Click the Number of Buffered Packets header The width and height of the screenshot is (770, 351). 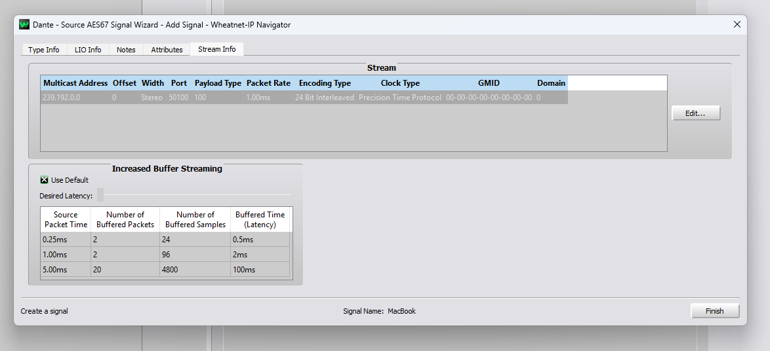[125, 219]
